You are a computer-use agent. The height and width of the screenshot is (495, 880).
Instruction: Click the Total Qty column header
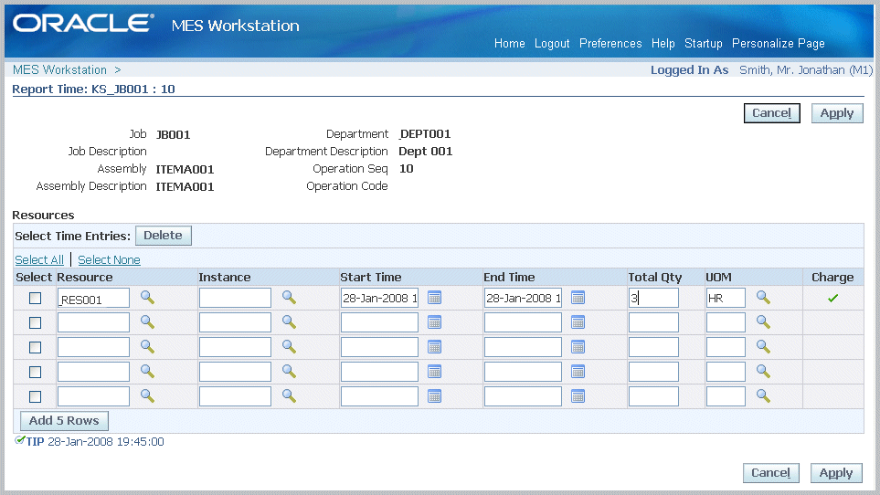click(x=655, y=277)
